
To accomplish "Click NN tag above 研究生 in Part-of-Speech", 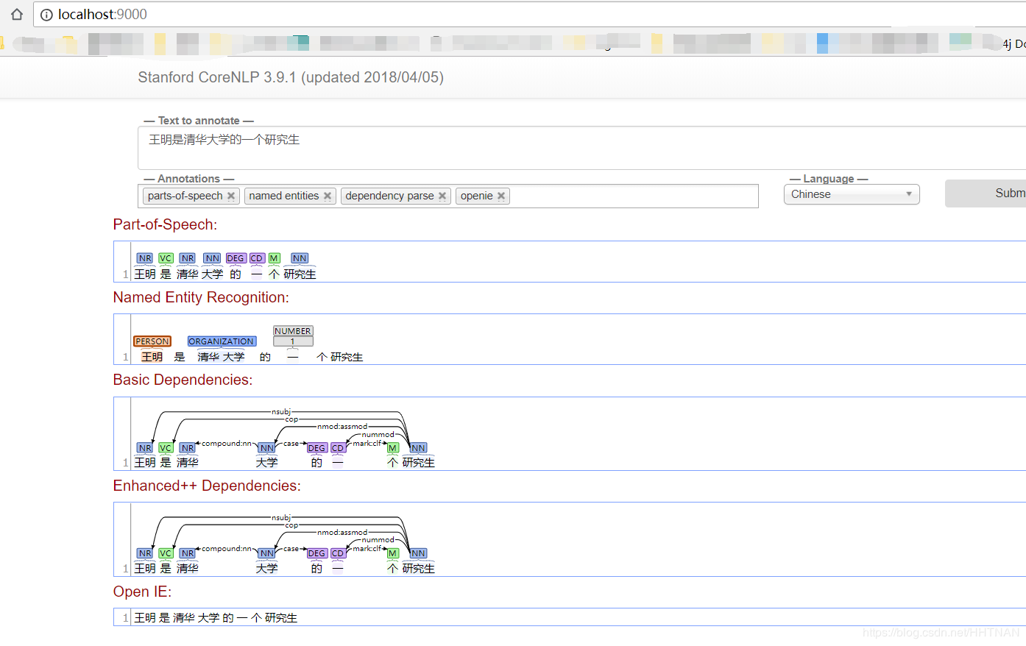I will [x=300, y=258].
